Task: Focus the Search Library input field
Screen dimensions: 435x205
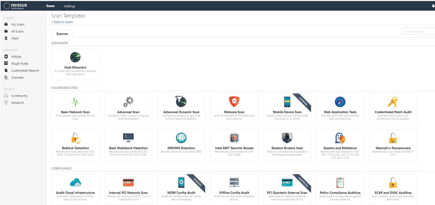Action: click(x=418, y=31)
